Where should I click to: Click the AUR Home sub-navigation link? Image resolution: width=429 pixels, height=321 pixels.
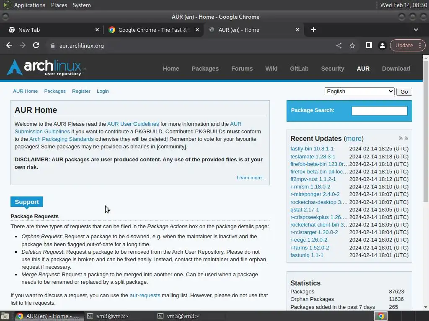[25, 91]
